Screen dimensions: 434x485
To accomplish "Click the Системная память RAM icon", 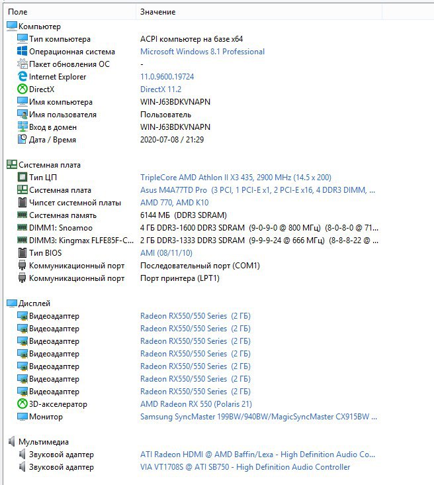I will [22, 215].
